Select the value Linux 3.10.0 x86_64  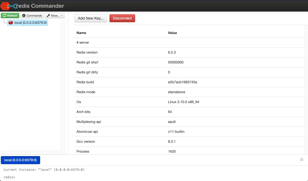point(184,102)
